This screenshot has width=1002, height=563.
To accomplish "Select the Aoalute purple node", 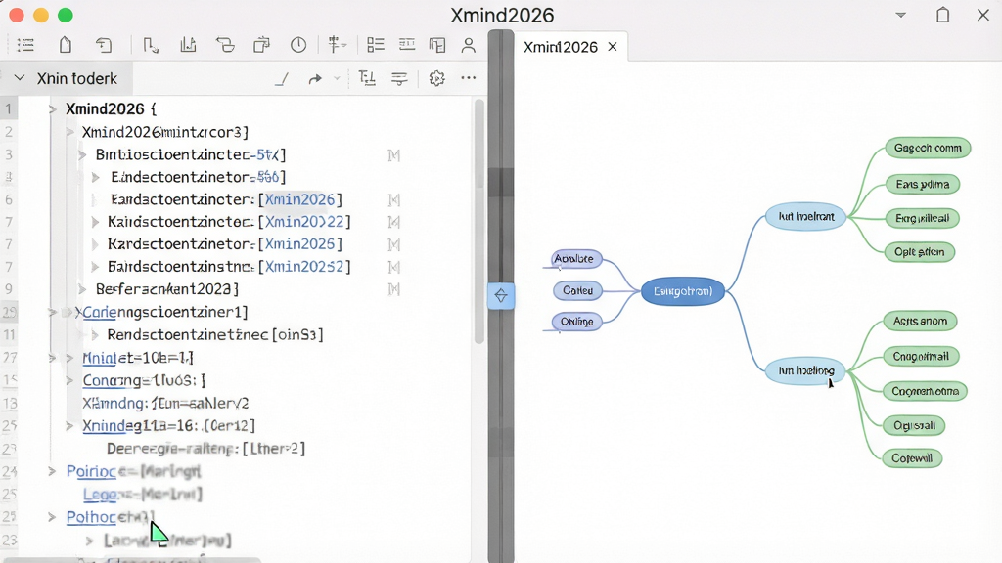I will click(x=576, y=258).
